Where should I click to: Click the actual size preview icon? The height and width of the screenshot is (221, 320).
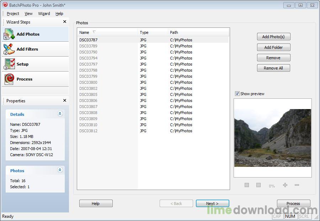pos(258,185)
